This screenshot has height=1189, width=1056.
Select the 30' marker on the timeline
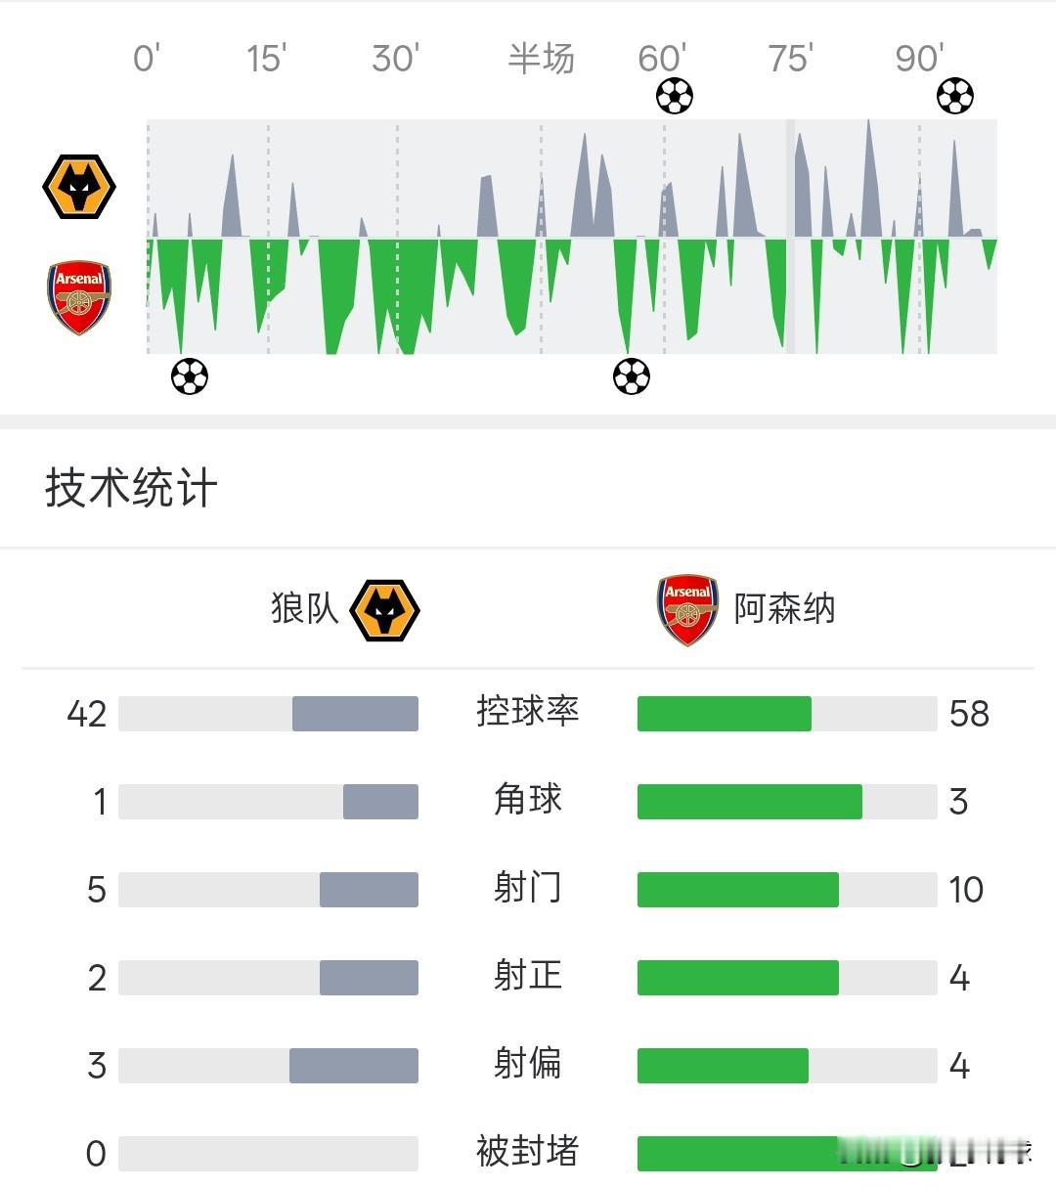(396, 59)
